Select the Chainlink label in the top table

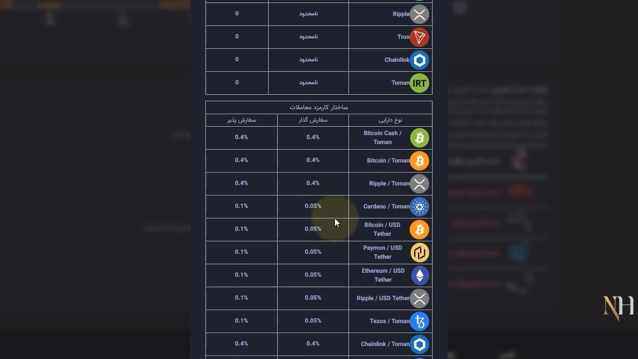click(397, 60)
